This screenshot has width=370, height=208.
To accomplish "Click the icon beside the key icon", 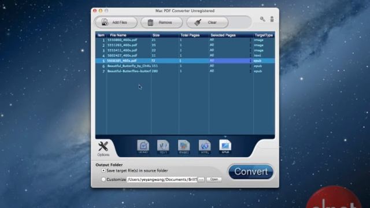I will point(272,19).
